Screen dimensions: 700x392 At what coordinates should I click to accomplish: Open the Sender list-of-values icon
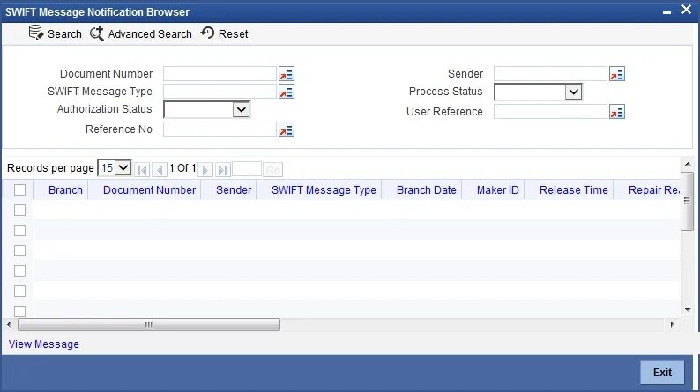point(617,74)
